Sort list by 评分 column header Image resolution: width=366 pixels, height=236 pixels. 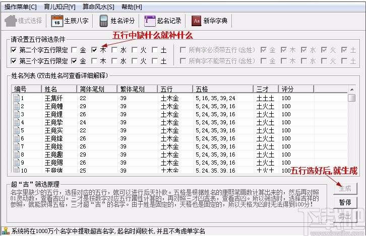[x=288, y=89]
